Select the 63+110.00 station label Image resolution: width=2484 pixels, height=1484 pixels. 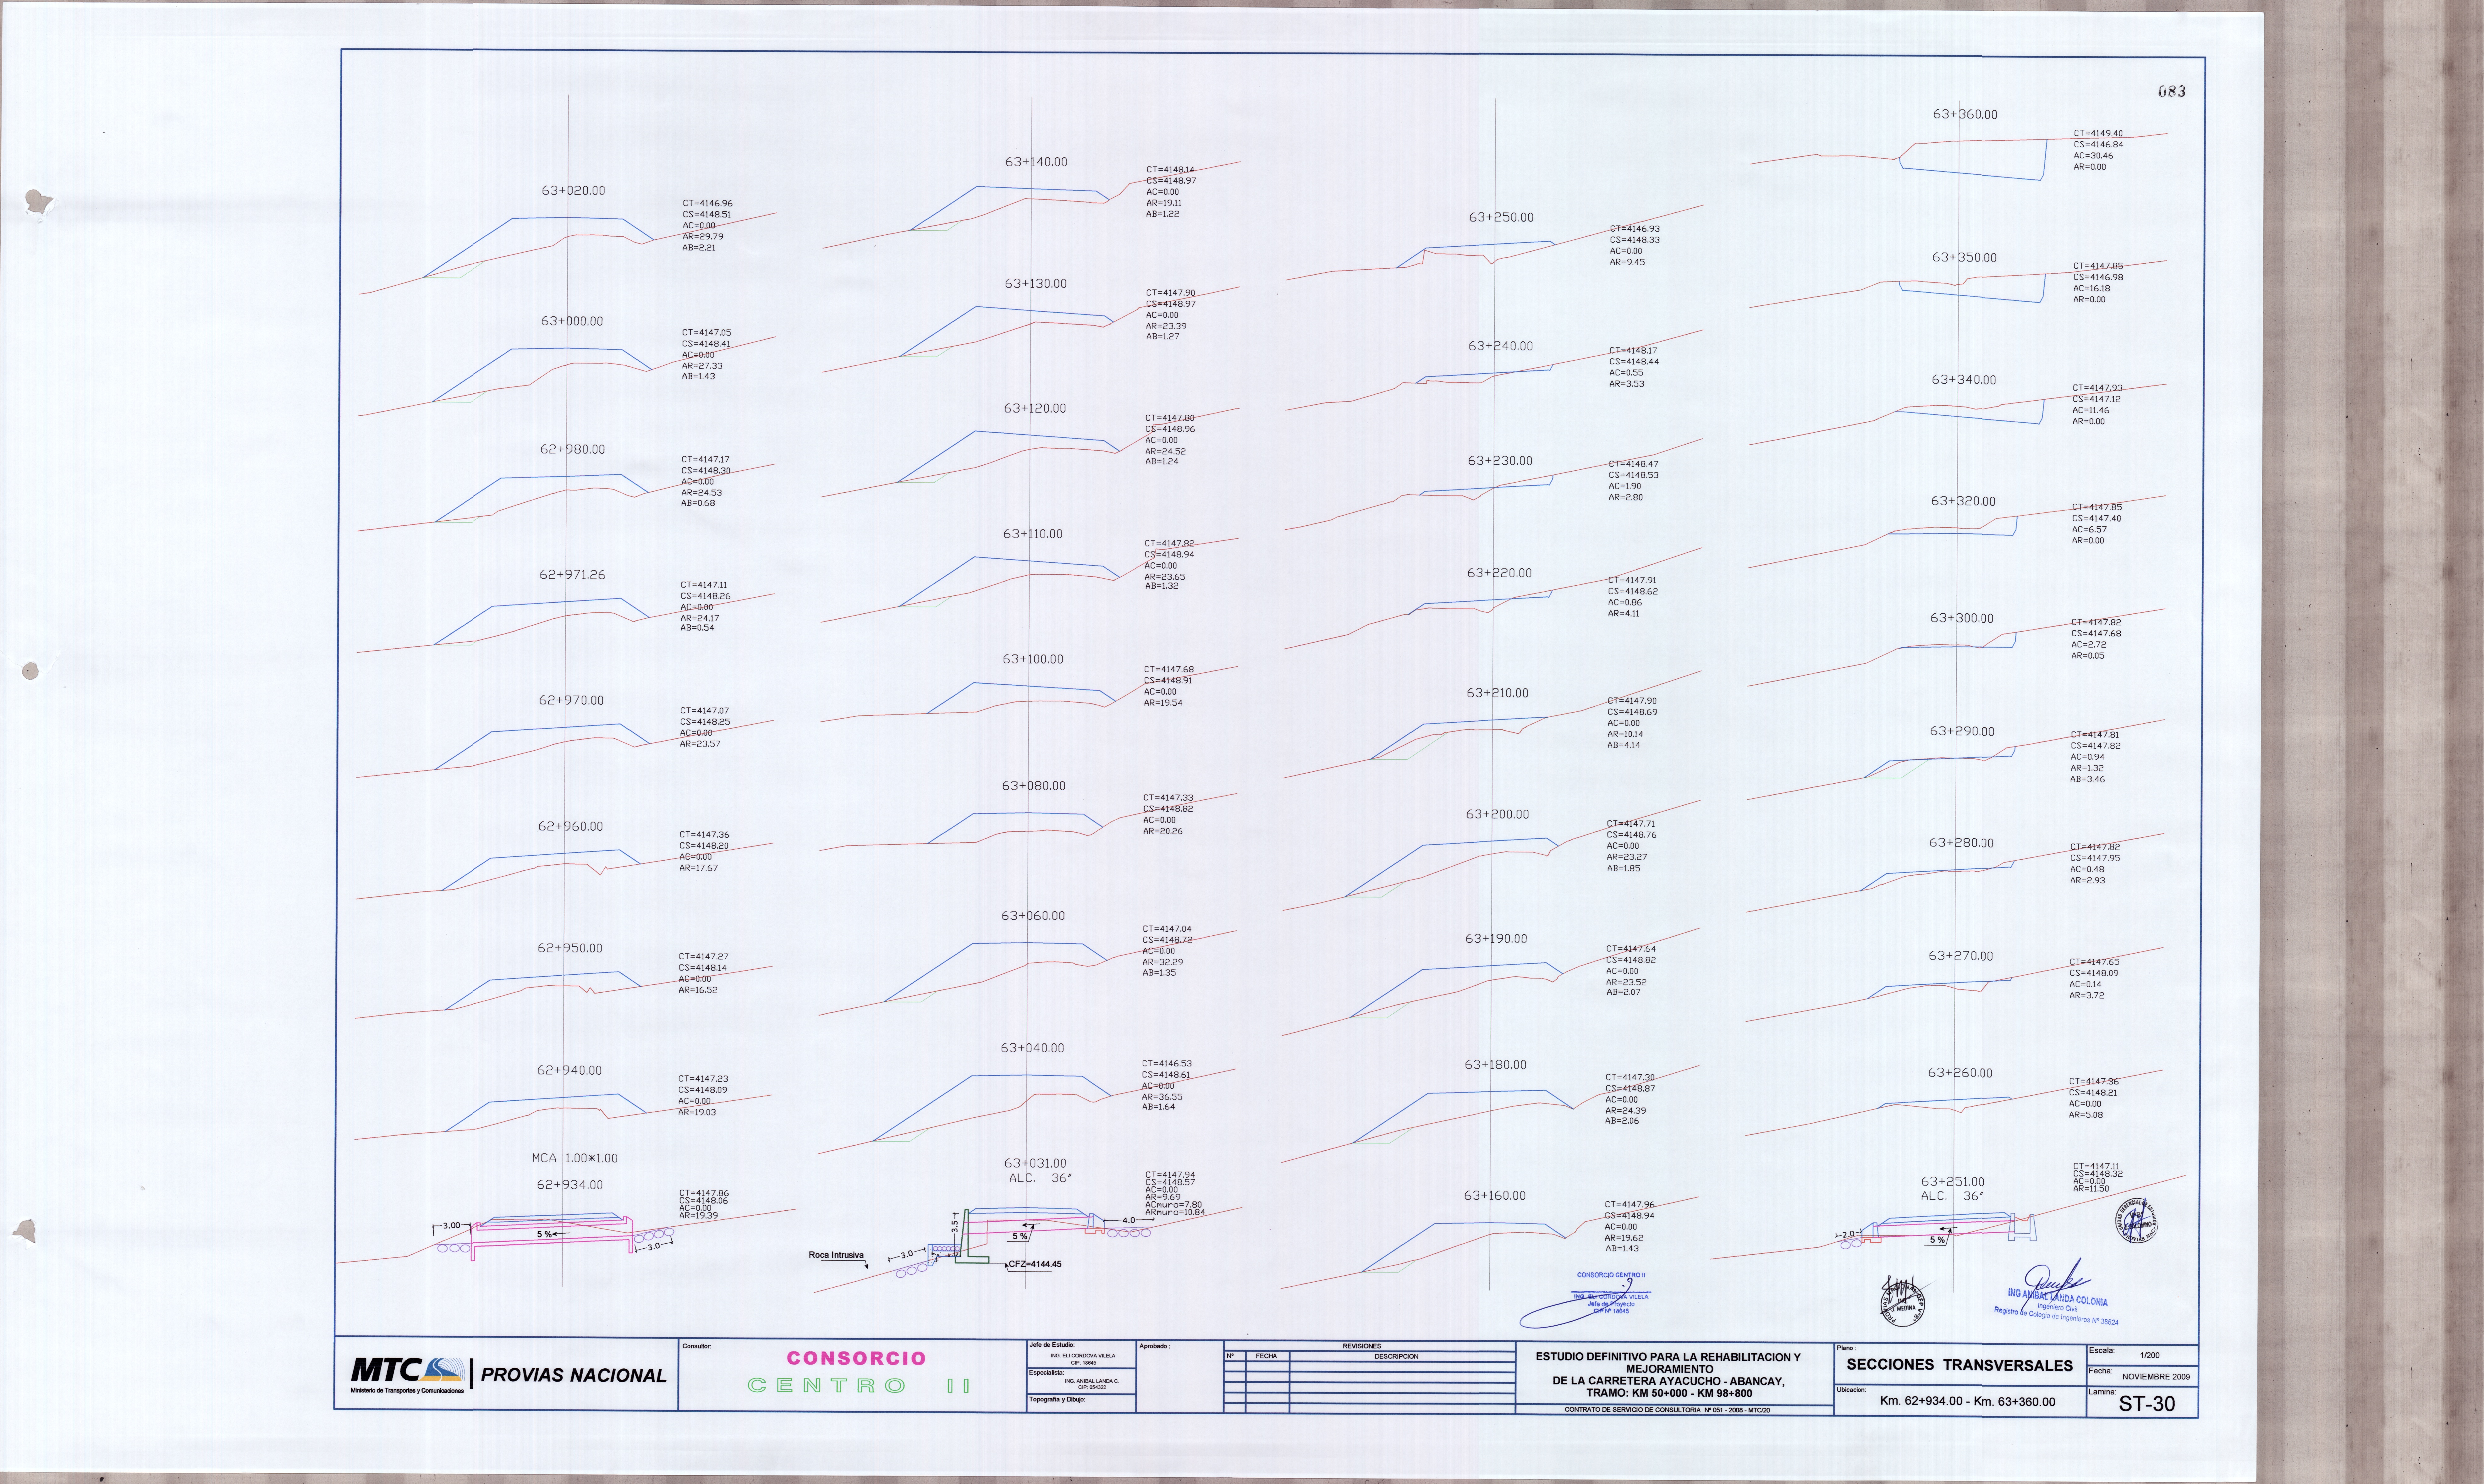[x=1033, y=534]
